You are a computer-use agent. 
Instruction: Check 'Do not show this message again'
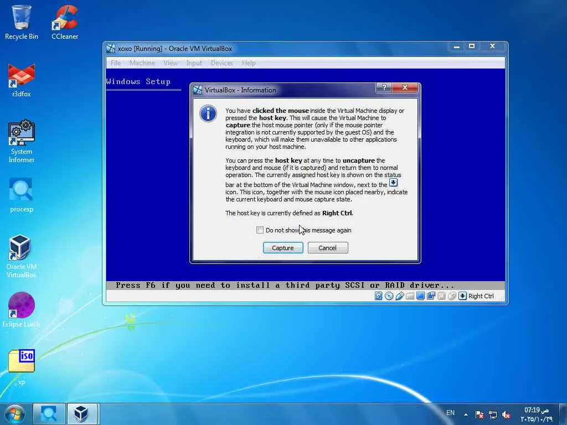[260, 230]
